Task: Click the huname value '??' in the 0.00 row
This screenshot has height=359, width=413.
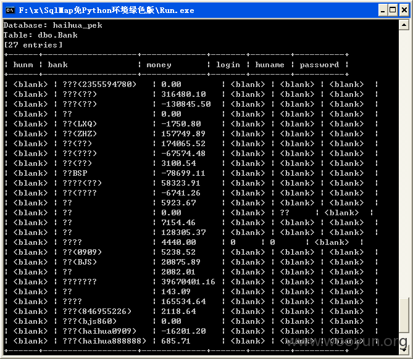Action: point(285,213)
